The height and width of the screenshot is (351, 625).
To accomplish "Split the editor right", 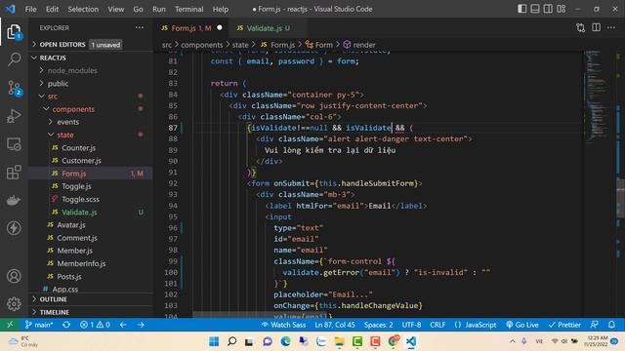I will point(597,27).
